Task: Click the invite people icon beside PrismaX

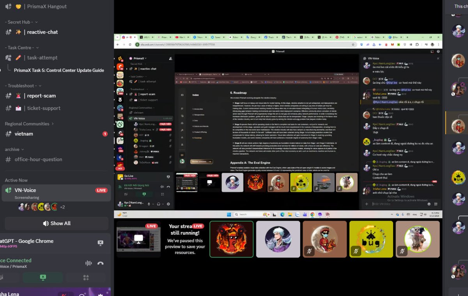Action: (x=170, y=58)
